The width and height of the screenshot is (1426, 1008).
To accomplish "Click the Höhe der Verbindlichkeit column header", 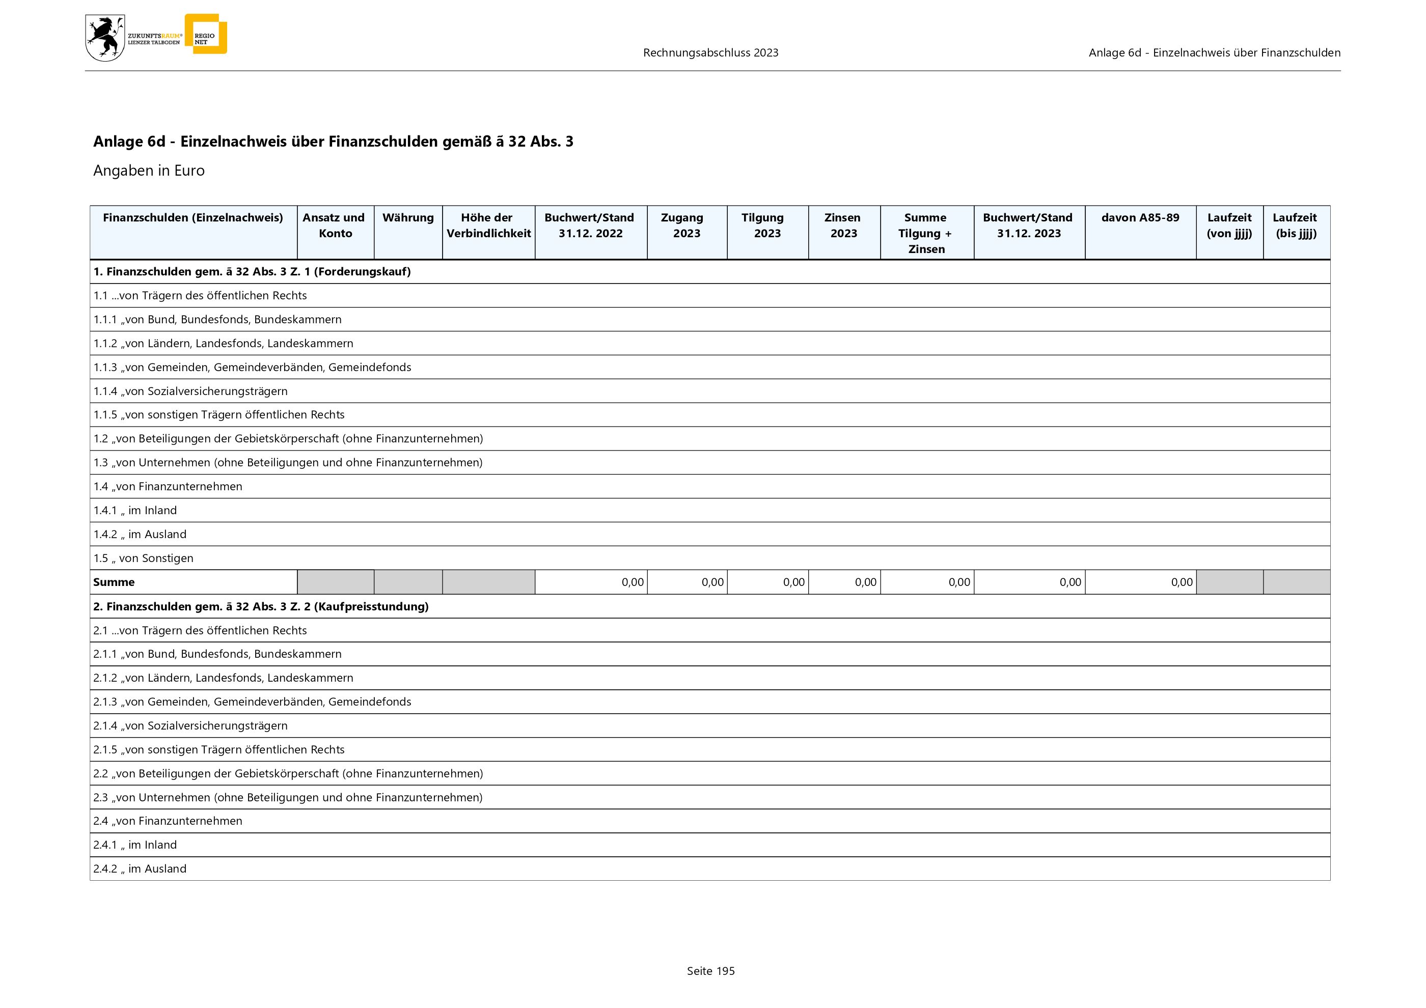I will pyautogui.click(x=488, y=226).
